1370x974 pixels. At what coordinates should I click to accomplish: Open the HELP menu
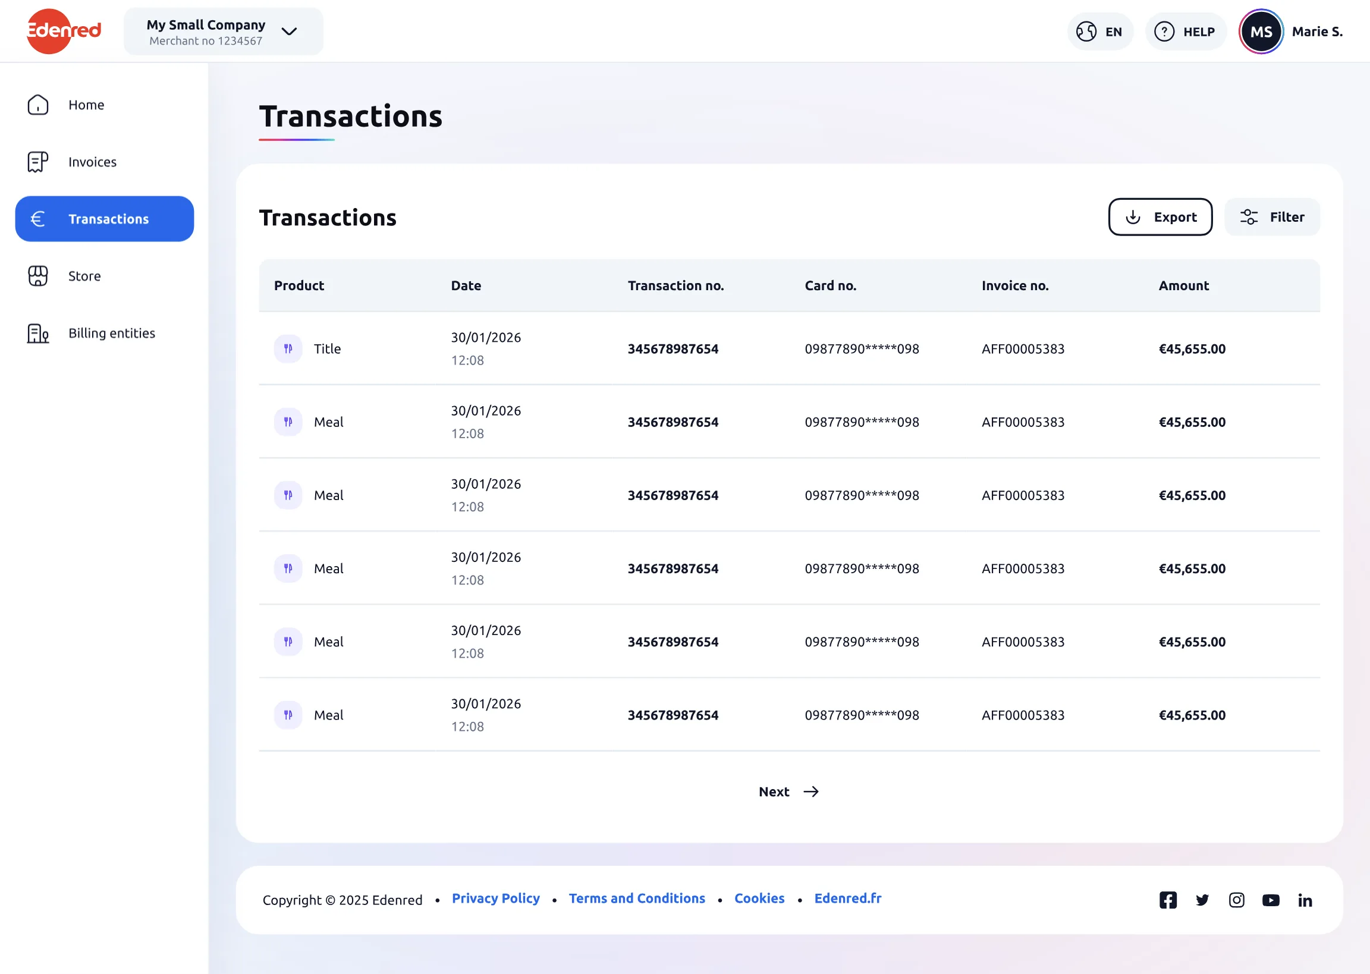coord(1185,32)
